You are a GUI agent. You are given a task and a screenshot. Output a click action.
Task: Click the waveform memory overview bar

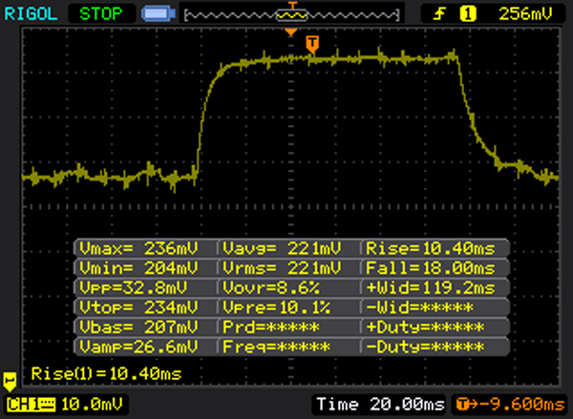[x=292, y=15]
